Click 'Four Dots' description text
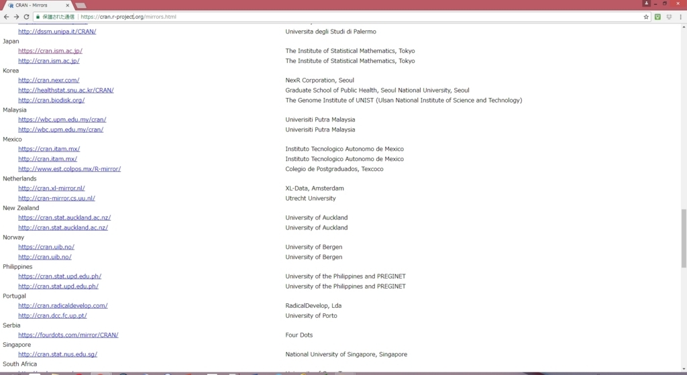The height and width of the screenshot is (375, 687). tap(299, 335)
